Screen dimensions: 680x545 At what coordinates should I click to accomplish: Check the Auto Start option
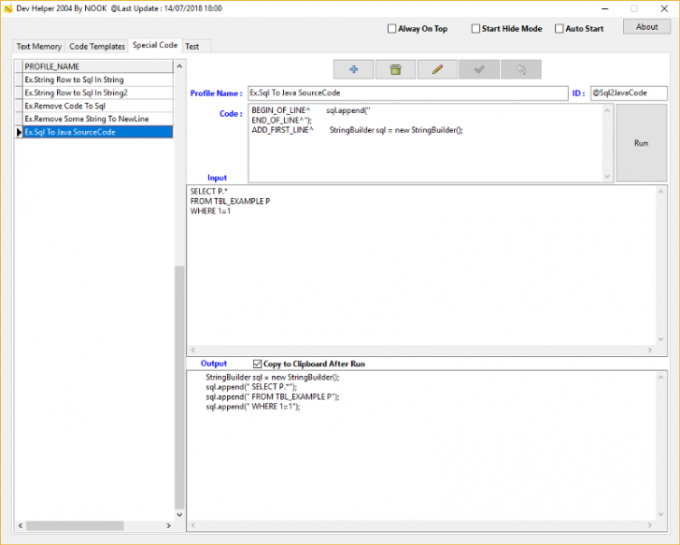click(560, 29)
